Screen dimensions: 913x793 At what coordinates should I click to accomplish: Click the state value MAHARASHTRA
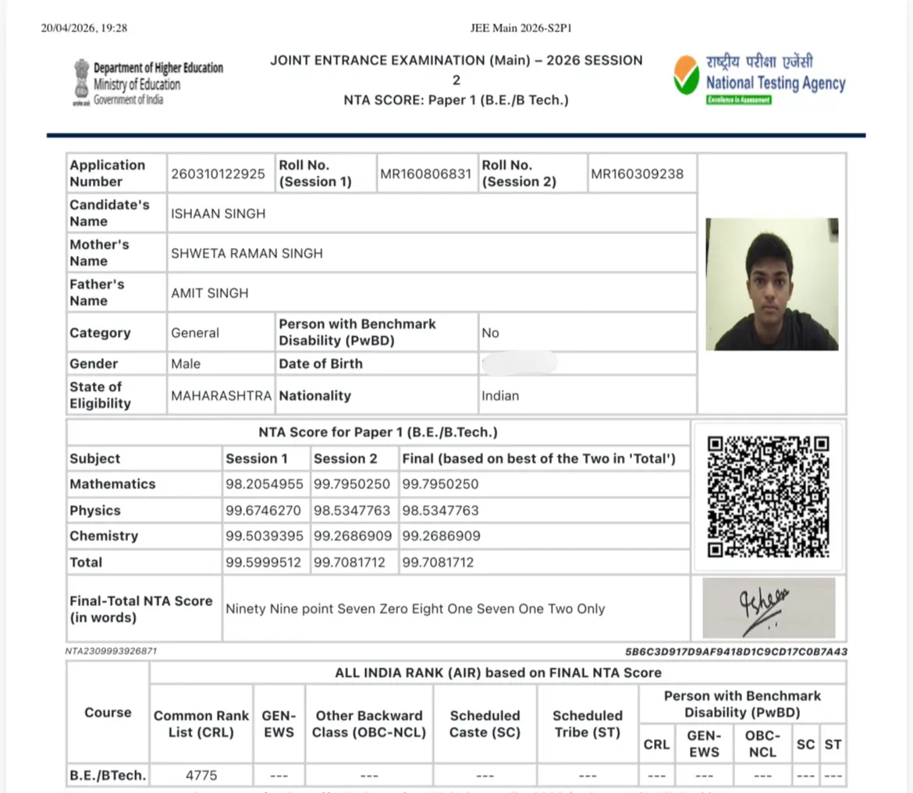point(222,395)
